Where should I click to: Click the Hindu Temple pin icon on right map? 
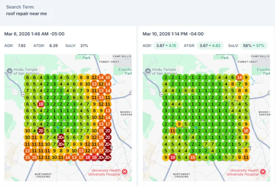[148, 71]
